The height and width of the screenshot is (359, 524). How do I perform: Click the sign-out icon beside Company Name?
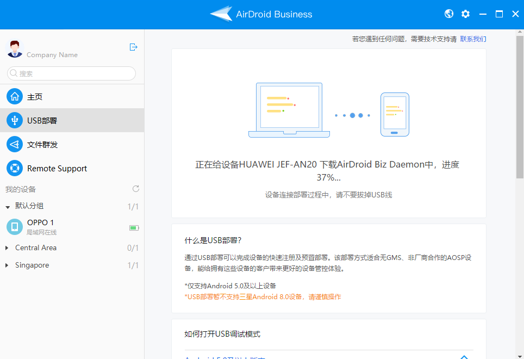click(x=133, y=47)
